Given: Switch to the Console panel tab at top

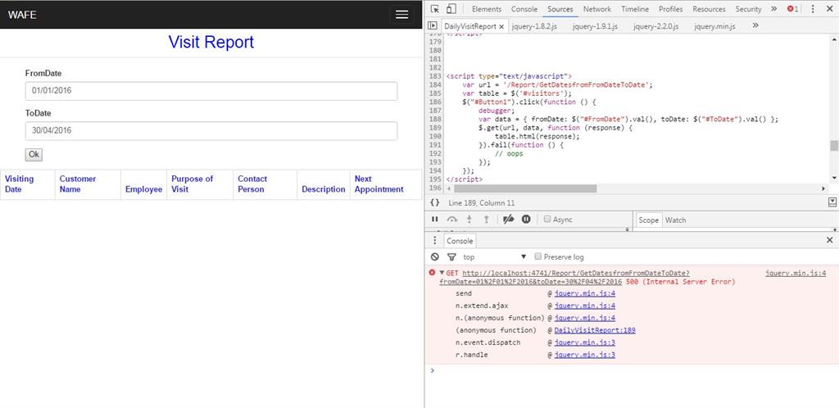Looking at the screenshot, I should pyautogui.click(x=524, y=9).
